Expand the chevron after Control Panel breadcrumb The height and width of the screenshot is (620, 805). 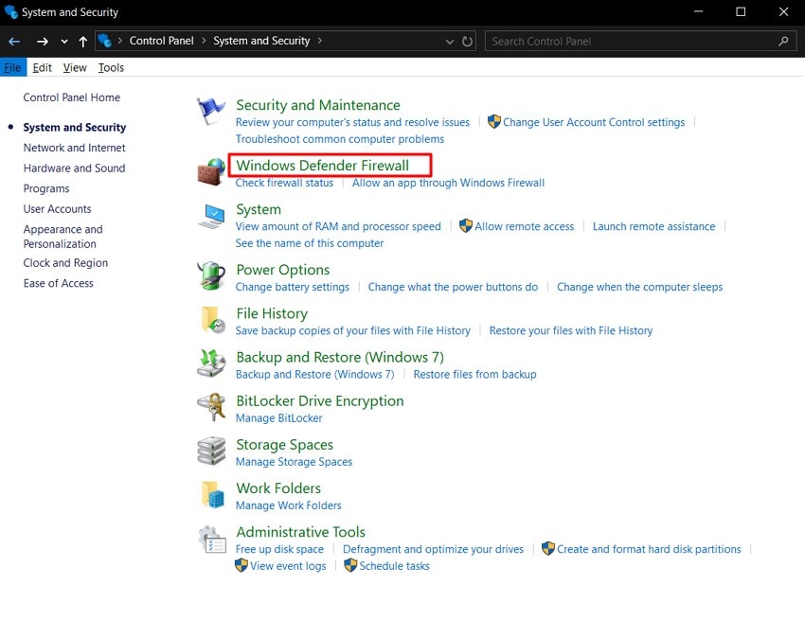tap(204, 41)
